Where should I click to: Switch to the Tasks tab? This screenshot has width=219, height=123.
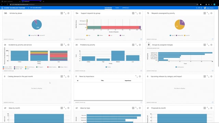(117, 8)
